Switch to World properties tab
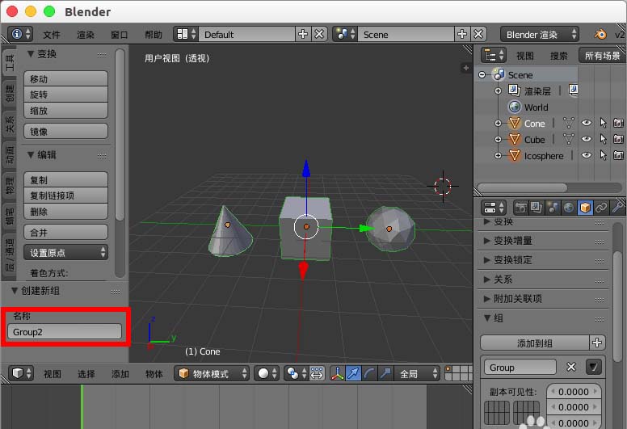Image resolution: width=627 pixels, height=429 pixels. [x=569, y=208]
